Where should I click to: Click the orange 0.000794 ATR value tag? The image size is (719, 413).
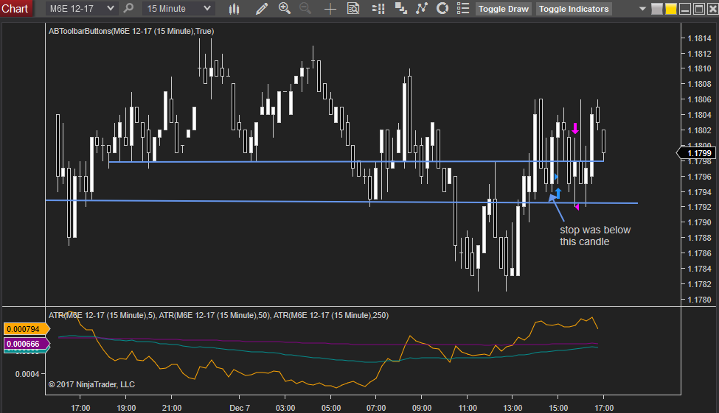point(26,329)
